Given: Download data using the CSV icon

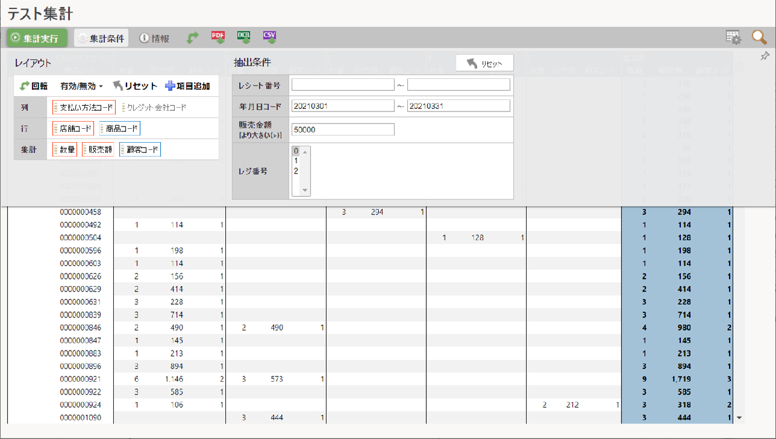Looking at the screenshot, I should pos(269,37).
